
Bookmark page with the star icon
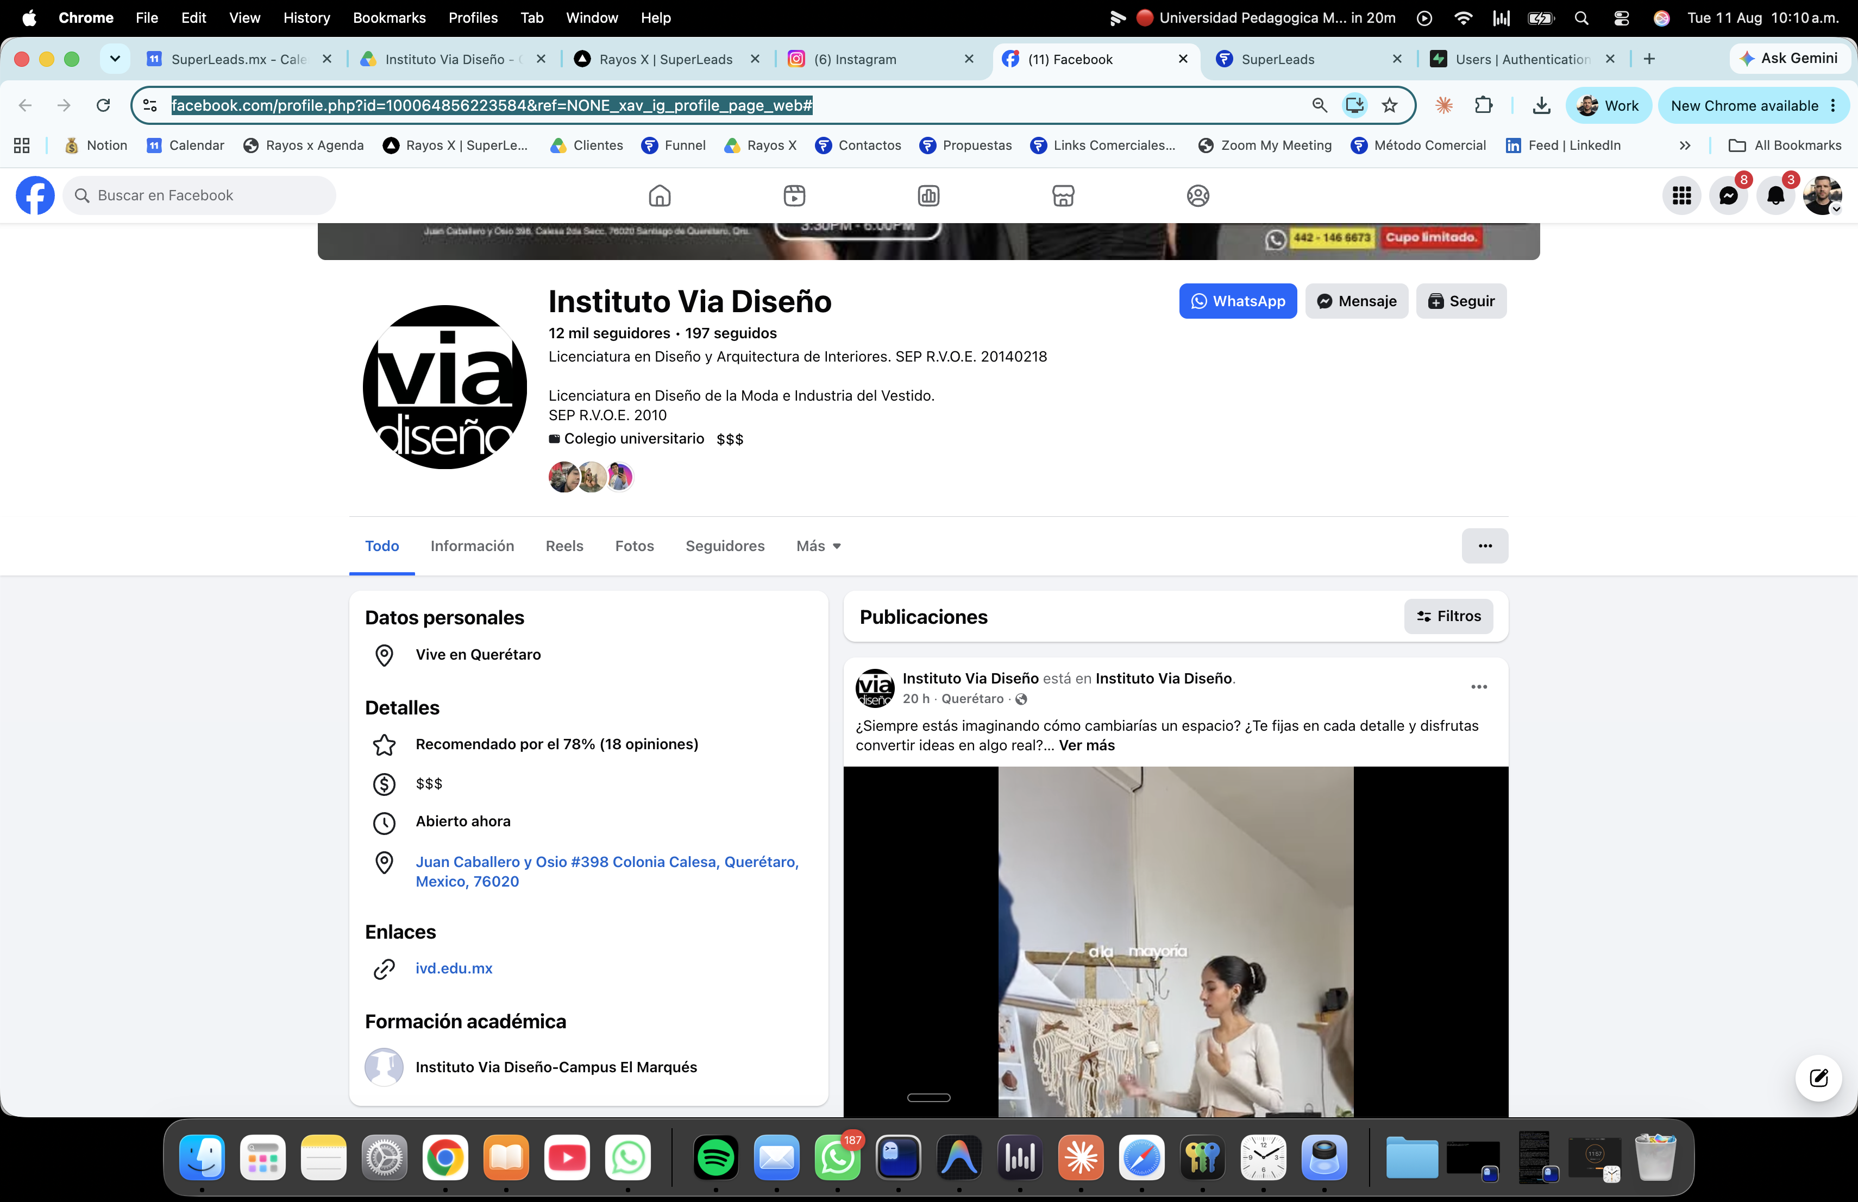click(1390, 105)
